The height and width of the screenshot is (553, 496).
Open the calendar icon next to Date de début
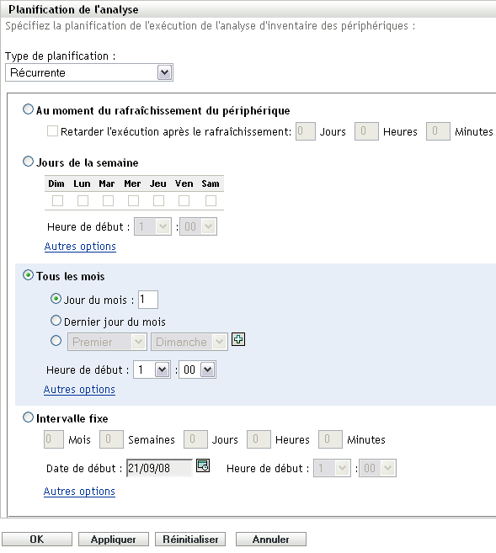click(203, 466)
